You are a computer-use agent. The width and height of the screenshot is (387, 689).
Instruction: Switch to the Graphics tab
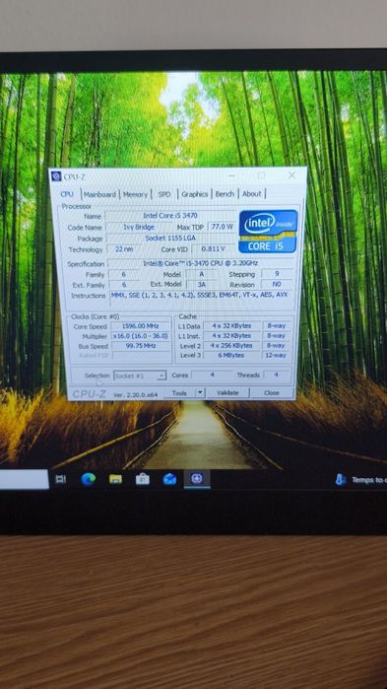click(194, 194)
